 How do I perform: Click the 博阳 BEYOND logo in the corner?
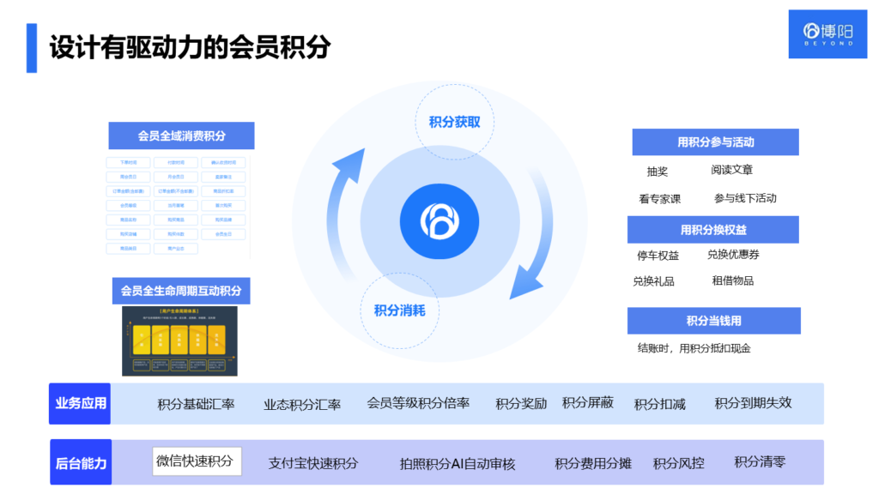pos(827,33)
